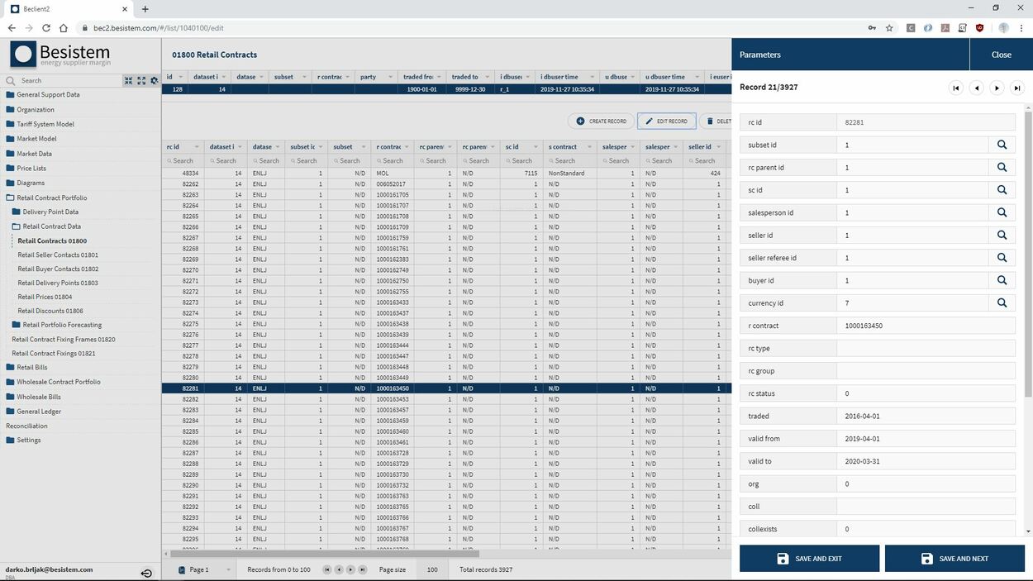Image resolution: width=1033 pixels, height=581 pixels.
Task: Open the Retail Seller Contacts 01801 item
Action: 60,255
